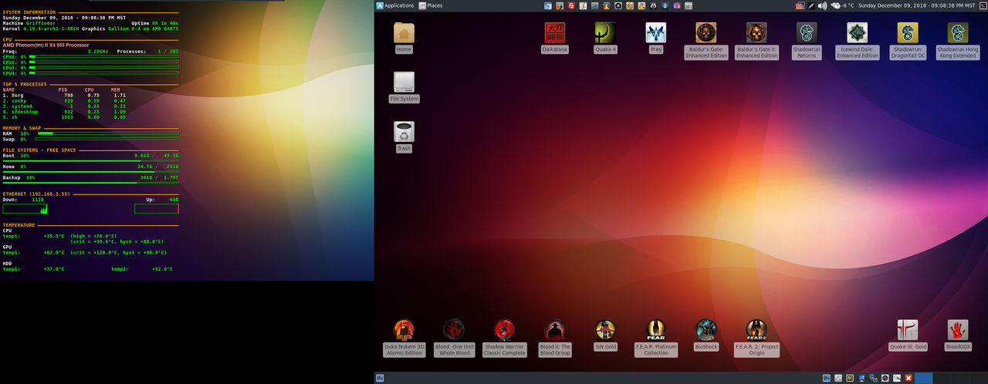Open the magnifier search icon in bottom panel
Screen dimensions: 988x384
pos(897,378)
